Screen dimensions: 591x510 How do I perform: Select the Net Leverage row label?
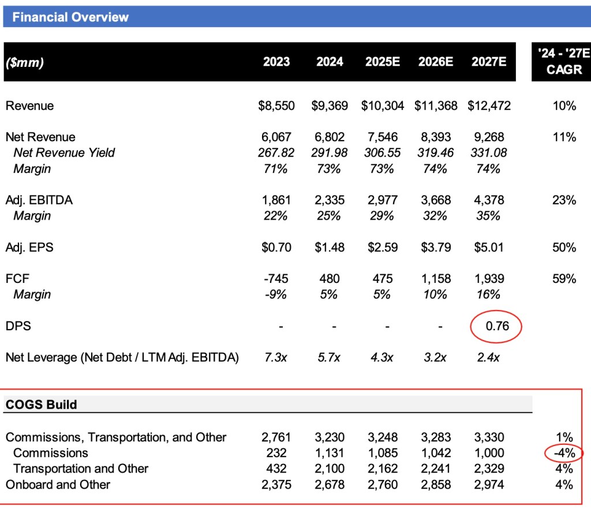(x=122, y=358)
